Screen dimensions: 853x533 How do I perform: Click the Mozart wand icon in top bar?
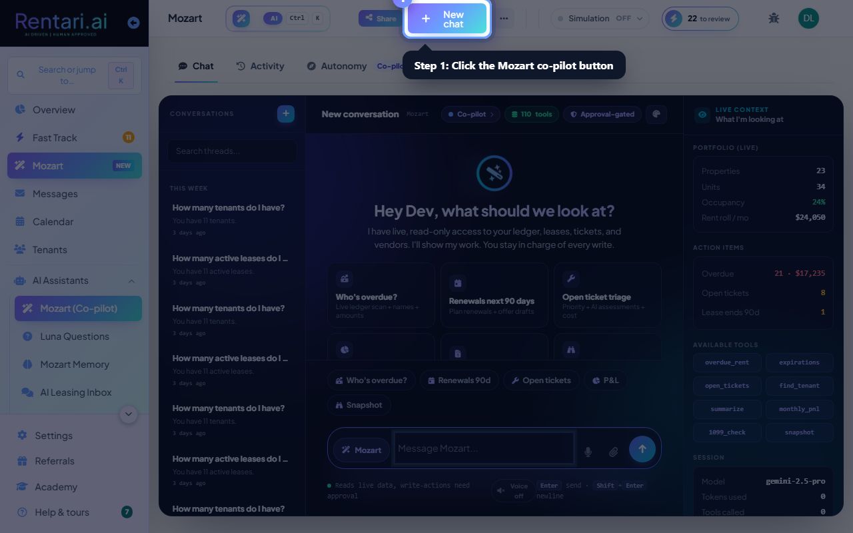[x=241, y=18]
